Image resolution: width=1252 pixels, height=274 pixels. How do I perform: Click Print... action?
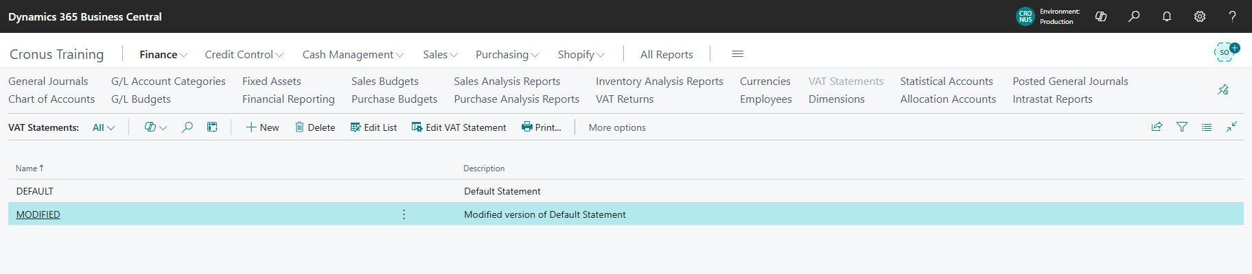541,127
